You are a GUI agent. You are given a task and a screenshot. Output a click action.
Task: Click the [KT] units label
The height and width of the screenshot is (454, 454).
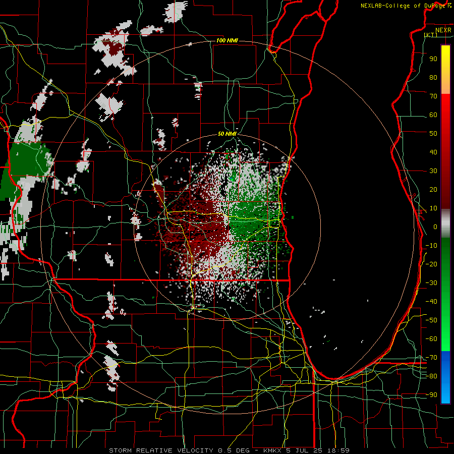[x=431, y=35]
